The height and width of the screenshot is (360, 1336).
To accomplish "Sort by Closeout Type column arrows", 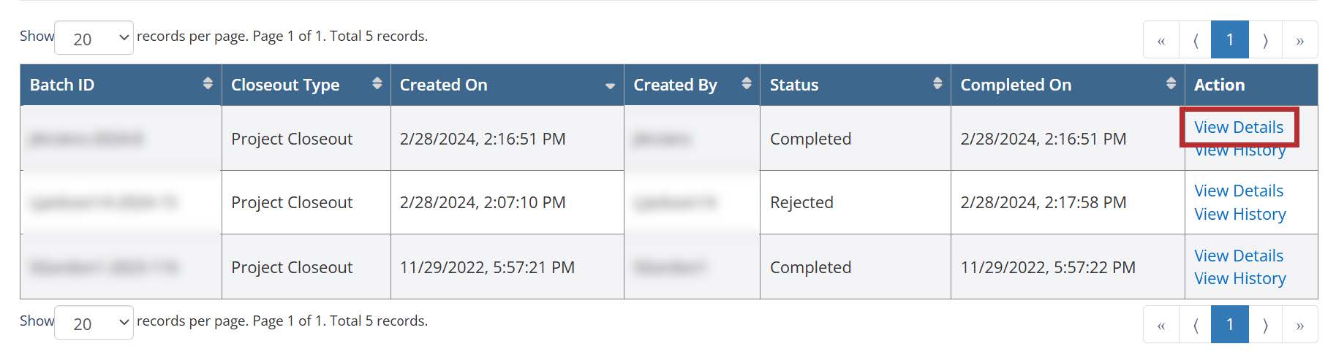I will [377, 83].
